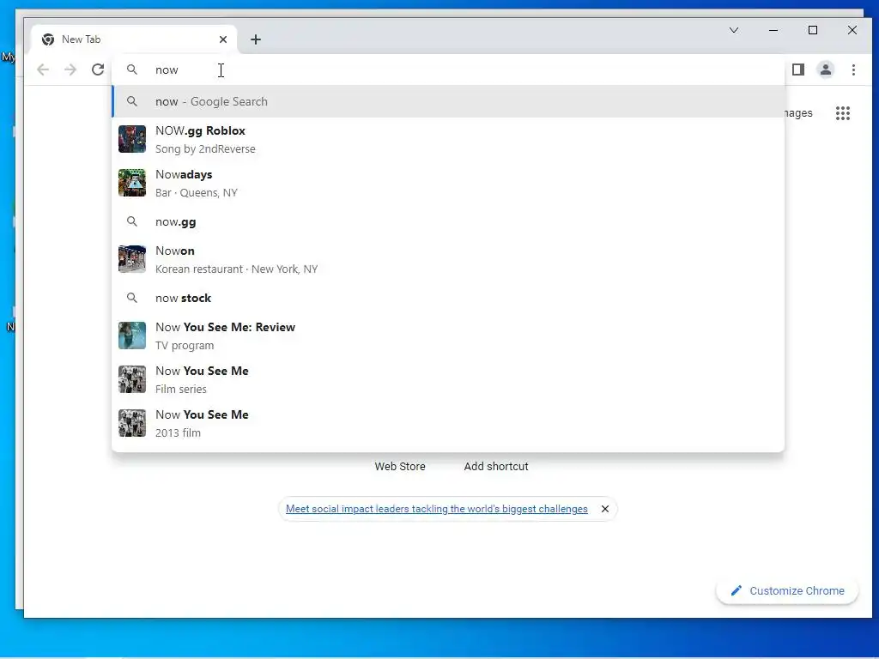Dismiss the social impact promo
The image size is (879, 659).
[x=605, y=509]
